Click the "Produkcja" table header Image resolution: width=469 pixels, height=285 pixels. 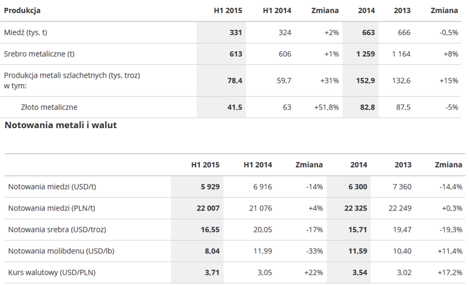tap(23, 11)
